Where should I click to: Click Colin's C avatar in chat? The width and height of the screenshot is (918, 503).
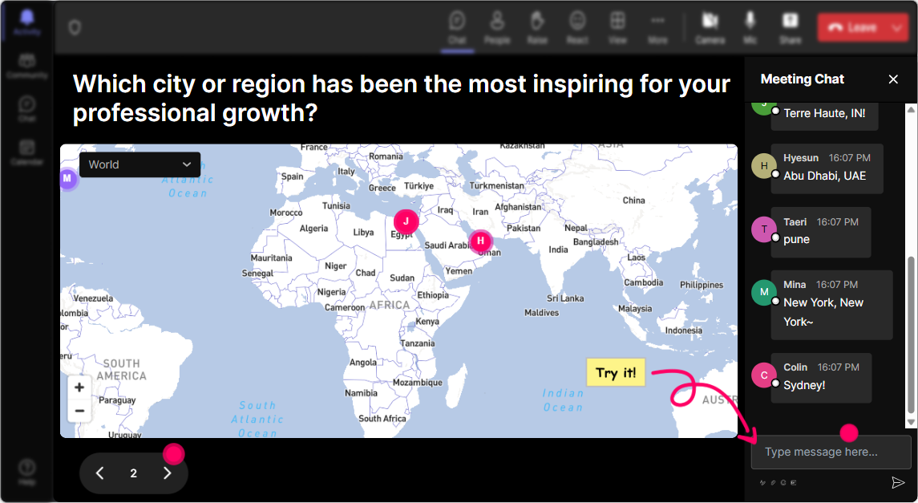[764, 375]
